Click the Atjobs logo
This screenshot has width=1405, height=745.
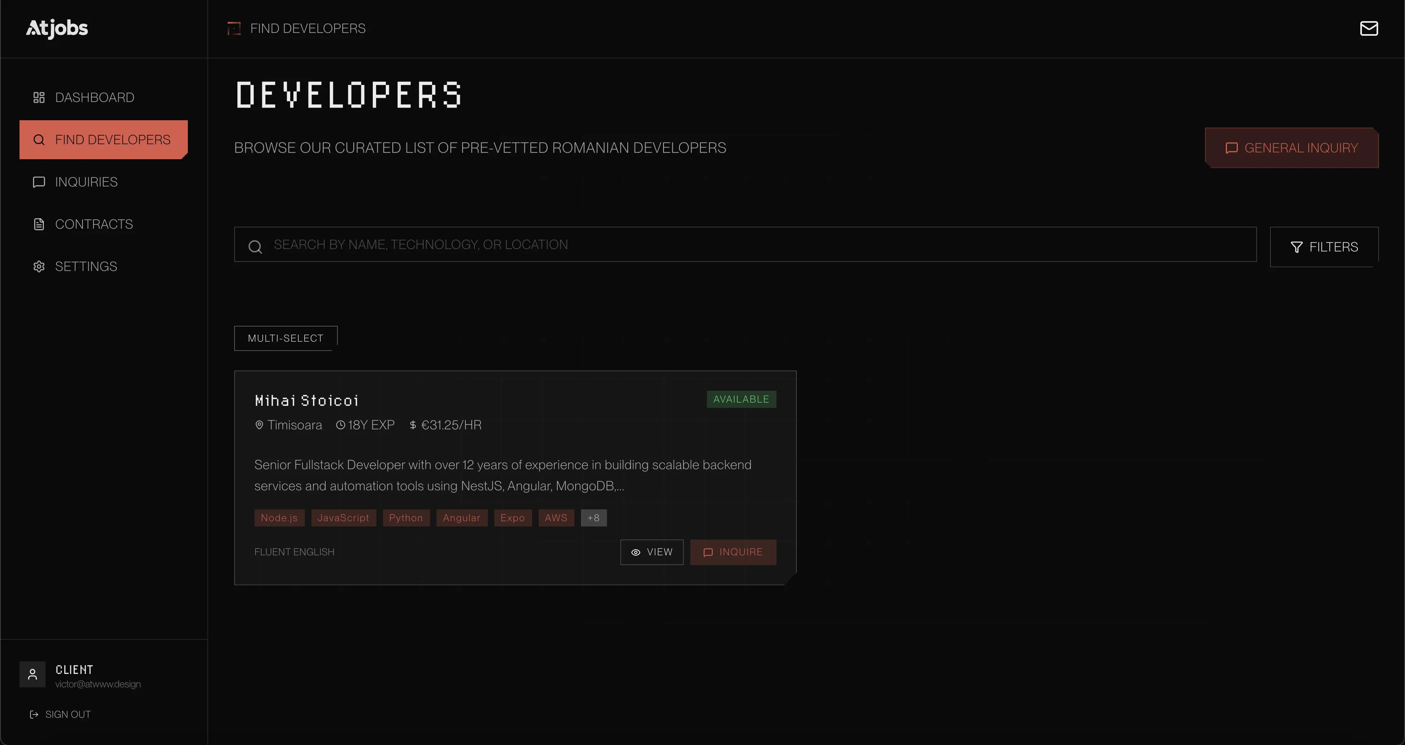57,28
